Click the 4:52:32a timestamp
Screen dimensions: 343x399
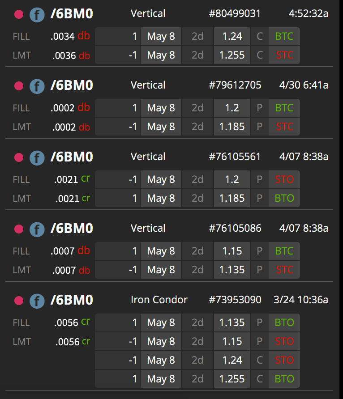[309, 13]
